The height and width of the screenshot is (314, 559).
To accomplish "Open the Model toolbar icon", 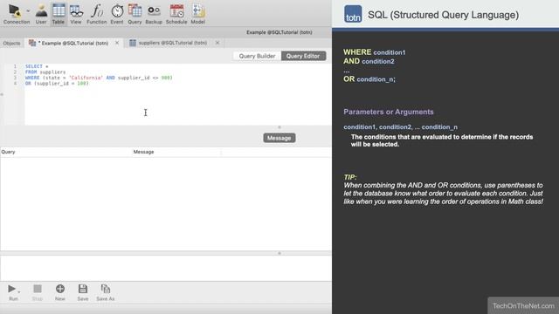I will click(x=198, y=14).
